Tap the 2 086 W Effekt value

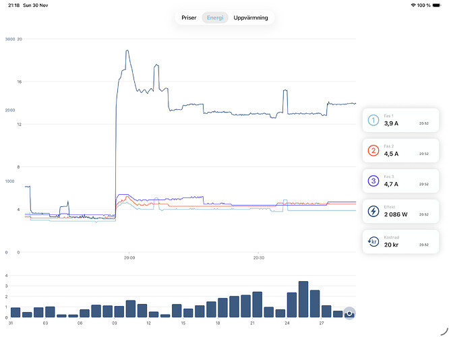tap(397, 214)
